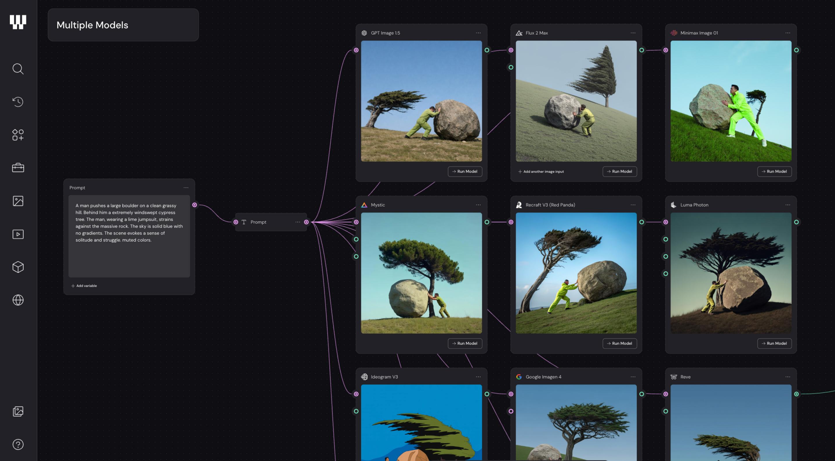The image size is (835, 461).
Task: Select the Recraft V3 generated image
Action: pos(576,273)
